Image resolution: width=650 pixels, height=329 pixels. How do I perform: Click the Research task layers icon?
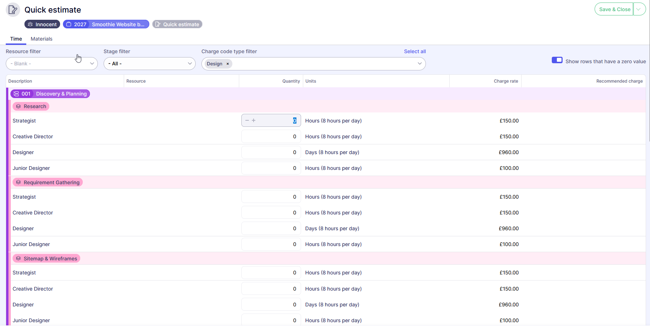coord(18,106)
